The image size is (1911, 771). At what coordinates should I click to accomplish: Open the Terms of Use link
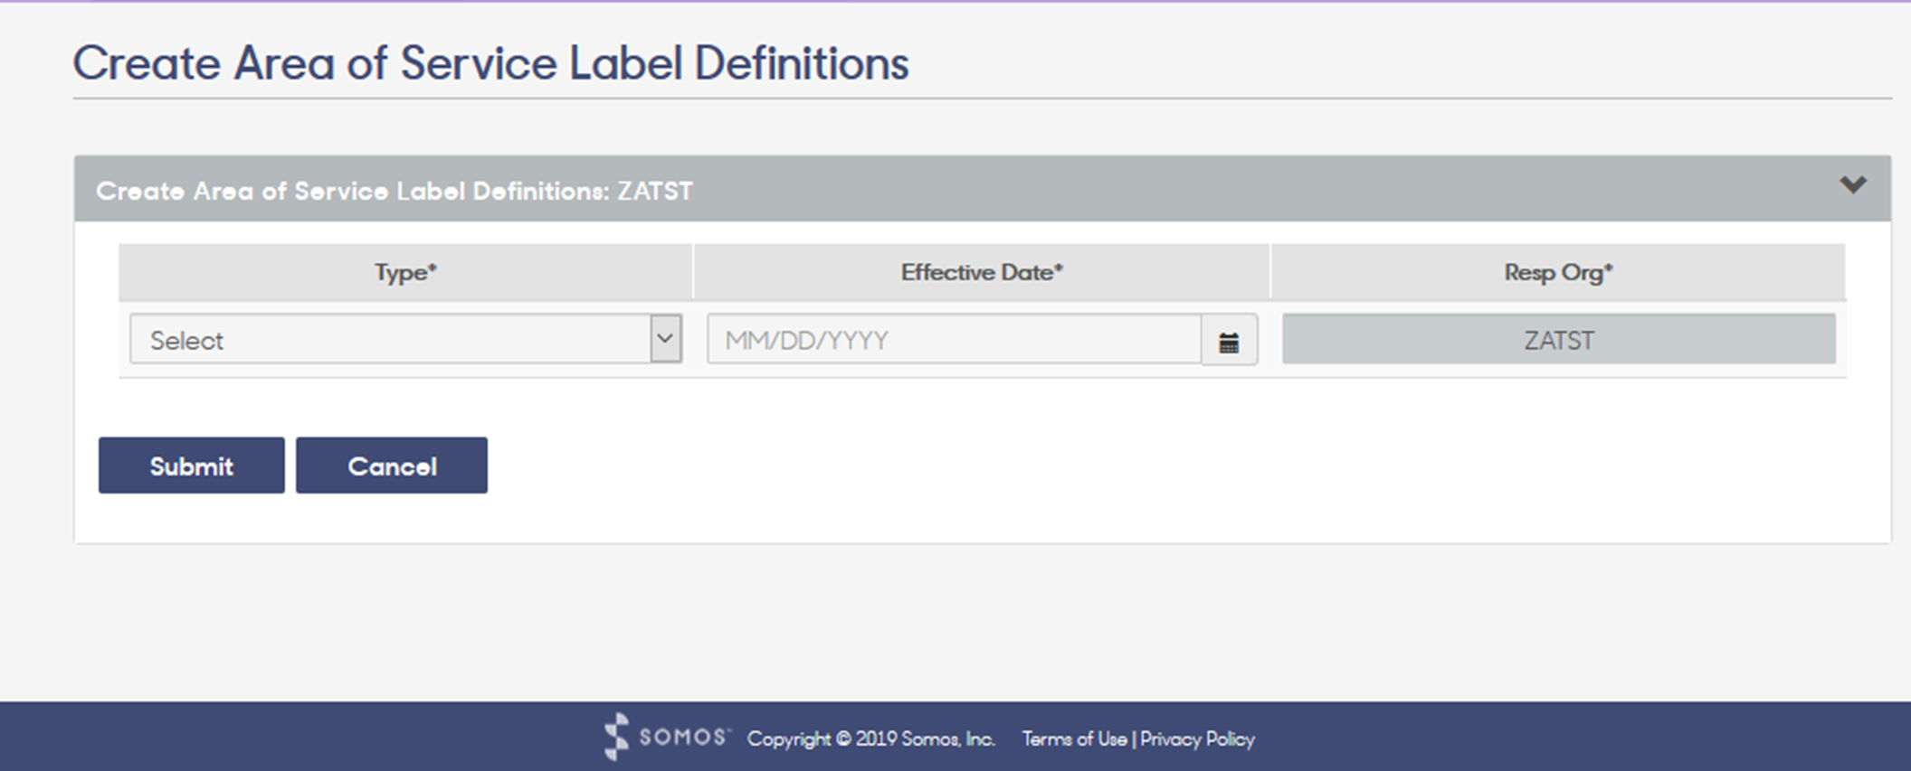tap(1074, 739)
